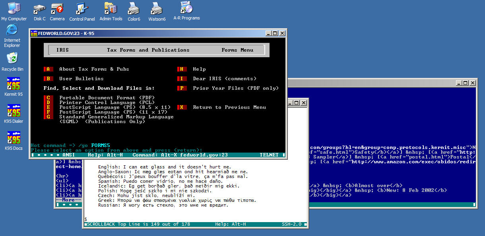Open the Color6 printer icon
485x236 pixels.
pyautogui.click(x=134, y=9)
